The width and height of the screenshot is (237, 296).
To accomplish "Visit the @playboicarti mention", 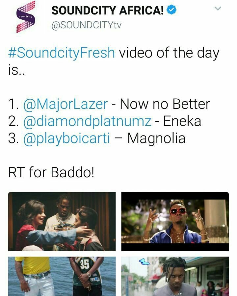I will (66, 138).
